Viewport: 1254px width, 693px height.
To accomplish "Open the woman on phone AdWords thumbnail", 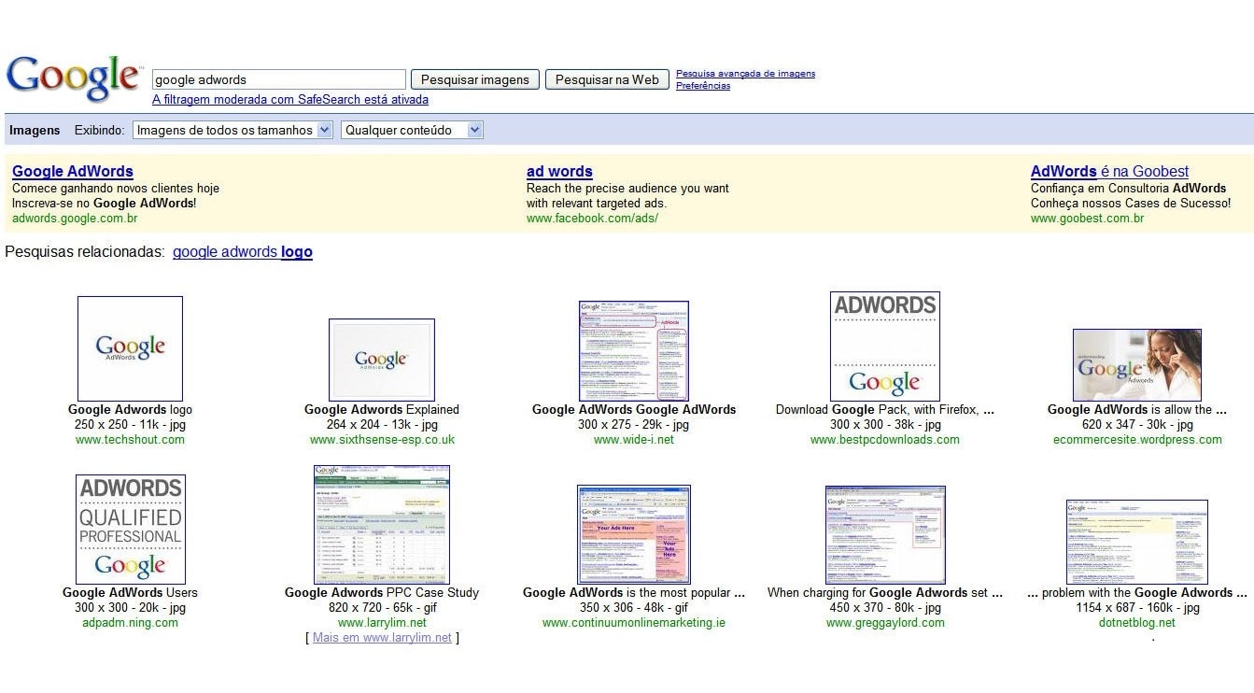I will click(x=1136, y=364).
